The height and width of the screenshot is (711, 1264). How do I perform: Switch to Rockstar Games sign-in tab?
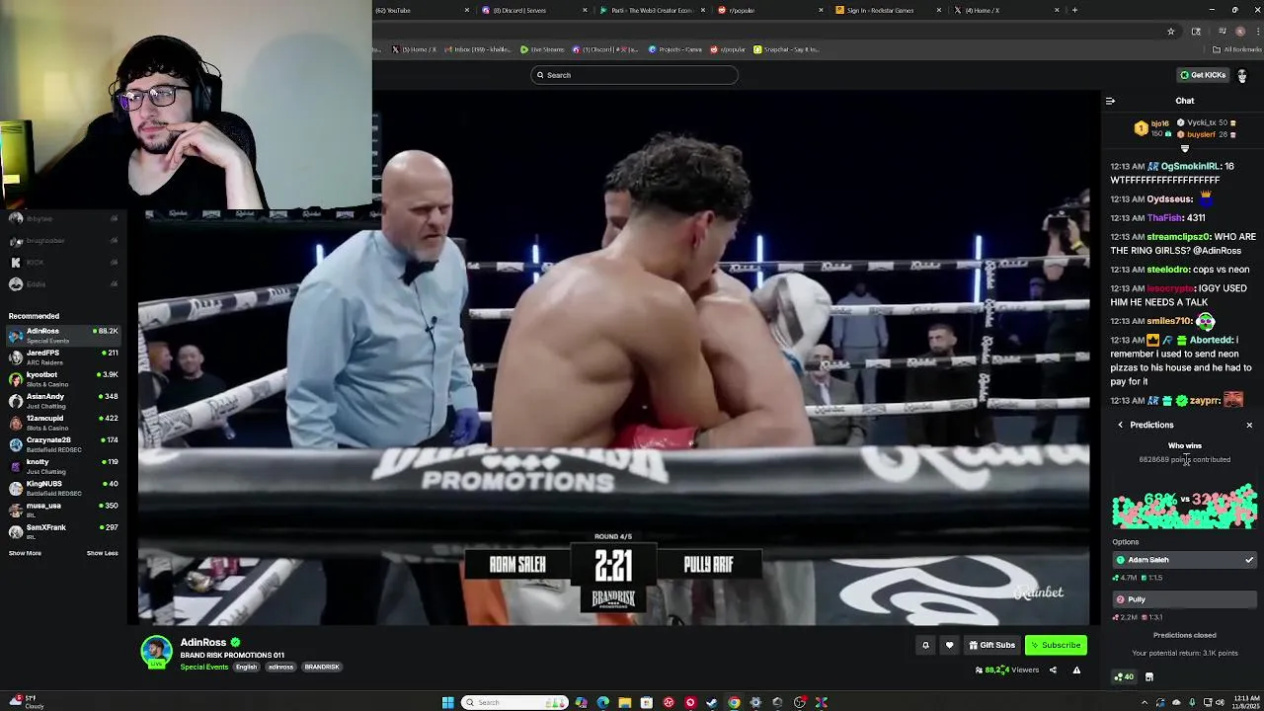pyautogui.click(x=889, y=10)
